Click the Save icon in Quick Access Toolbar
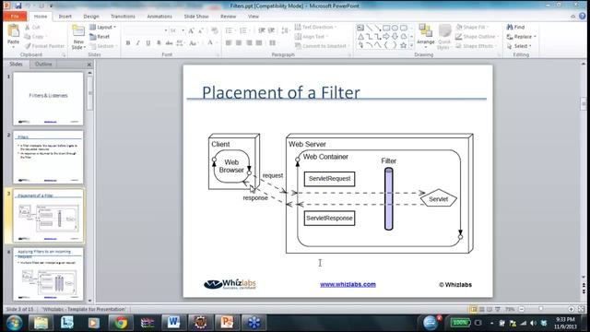The height and width of the screenshot is (332, 590). (18, 6)
